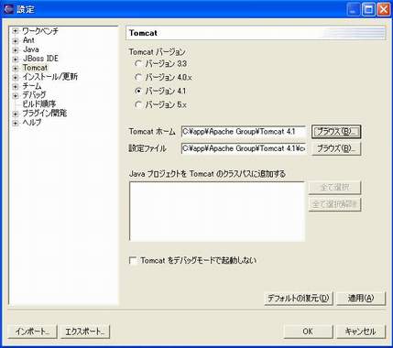Expand the Java tree node

tap(16, 49)
